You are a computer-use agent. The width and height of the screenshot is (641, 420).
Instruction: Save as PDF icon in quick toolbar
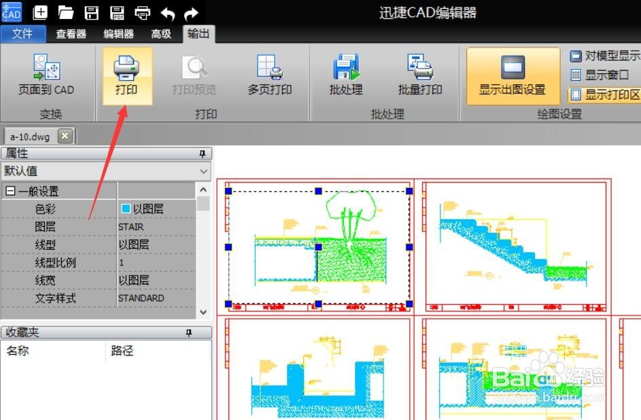point(118,13)
